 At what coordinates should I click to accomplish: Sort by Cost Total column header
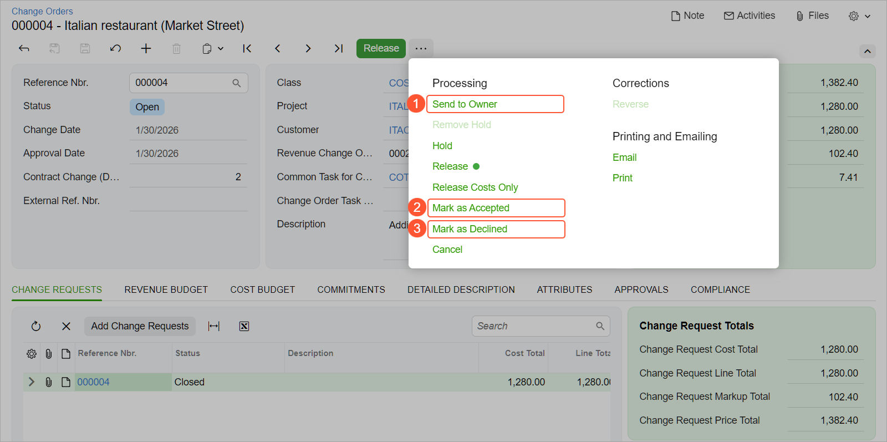click(x=524, y=353)
